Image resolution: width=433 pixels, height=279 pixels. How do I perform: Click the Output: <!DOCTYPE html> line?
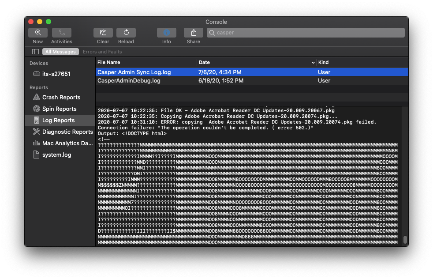point(132,134)
